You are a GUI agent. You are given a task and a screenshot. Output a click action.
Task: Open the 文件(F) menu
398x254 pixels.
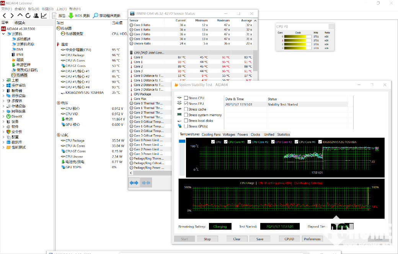7,9
